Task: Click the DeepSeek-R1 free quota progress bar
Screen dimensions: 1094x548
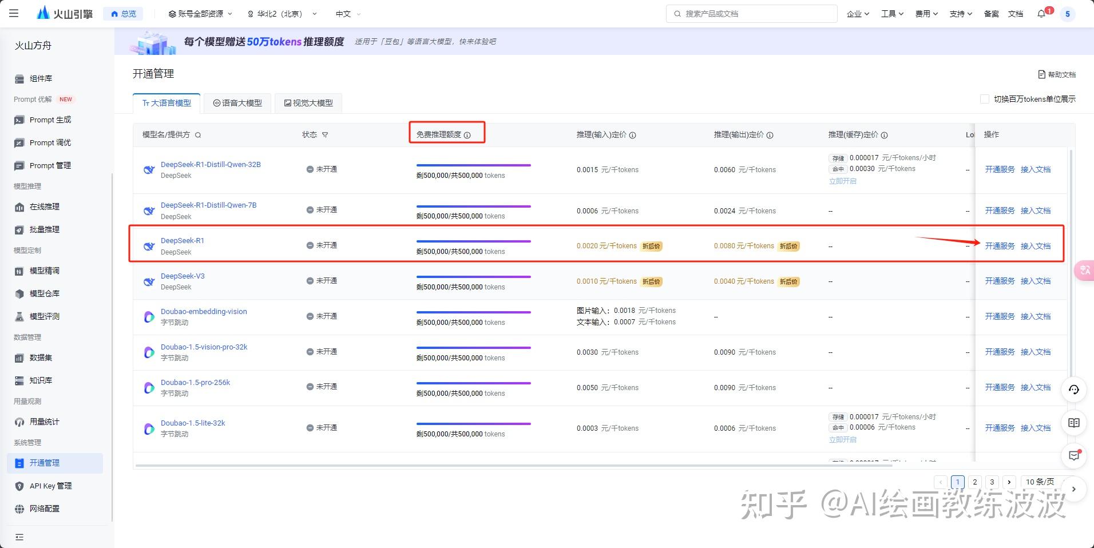Action: click(x=474, y=241)
